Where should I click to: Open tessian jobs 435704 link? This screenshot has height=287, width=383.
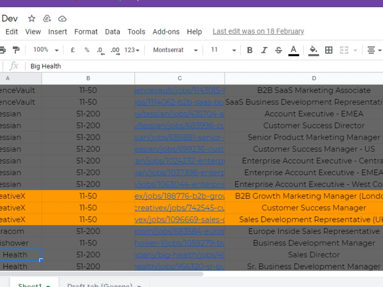180,114
